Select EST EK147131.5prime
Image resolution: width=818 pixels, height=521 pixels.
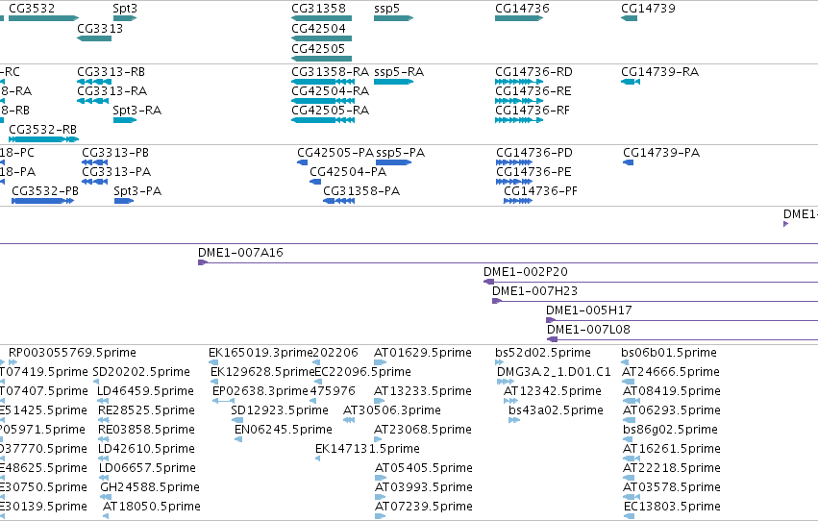pyautogui.click(x=318, y=459)
